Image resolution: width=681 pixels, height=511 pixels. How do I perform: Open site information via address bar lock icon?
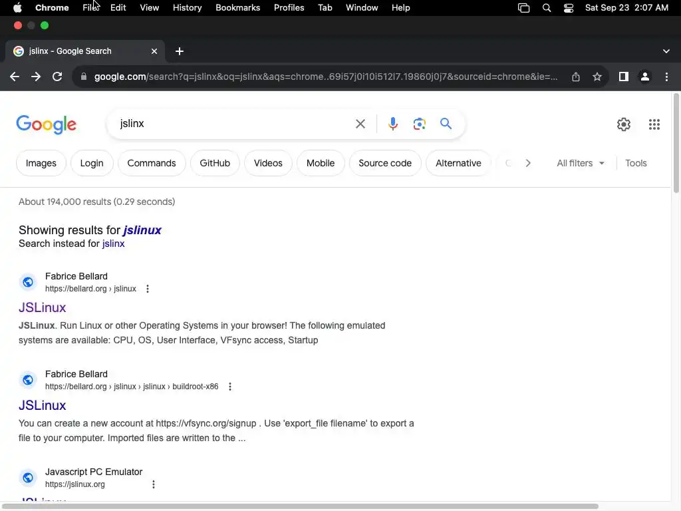84,77
